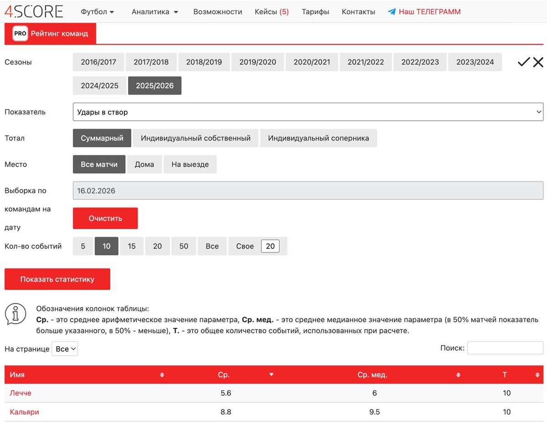Choose event count 20 option
Viewport: 547px width, 424px height.
coord(158,246)
